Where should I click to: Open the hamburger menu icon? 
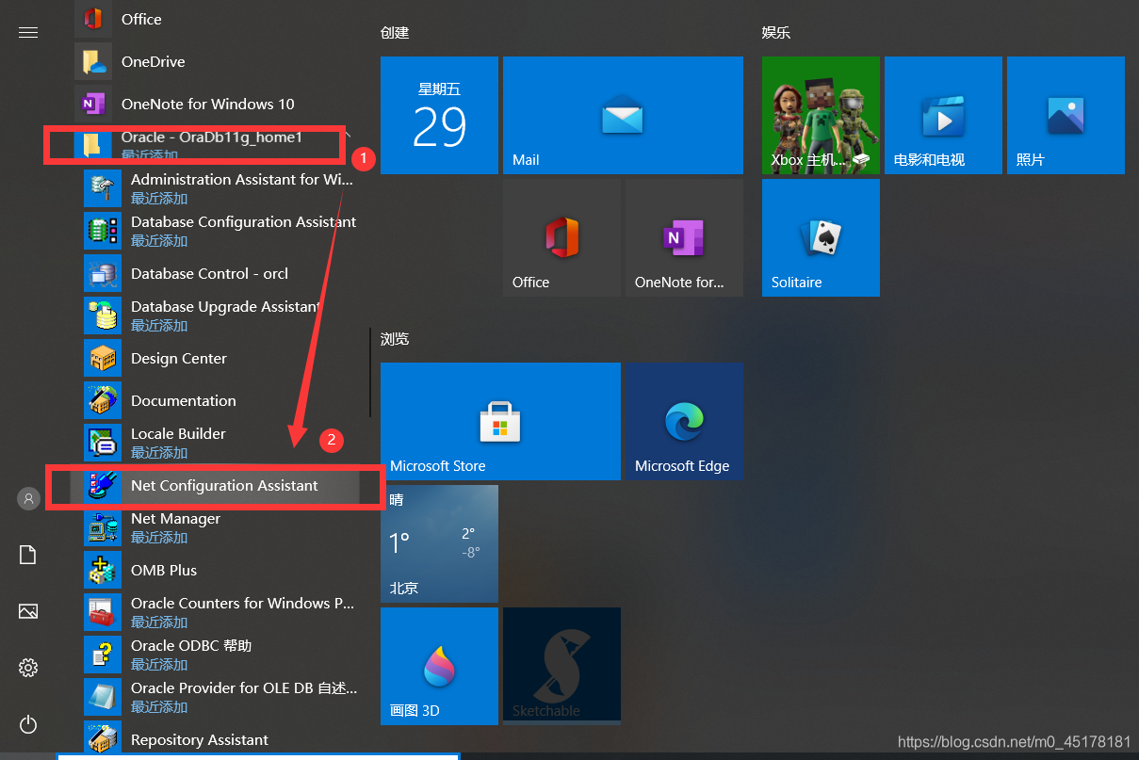(28, 32)
